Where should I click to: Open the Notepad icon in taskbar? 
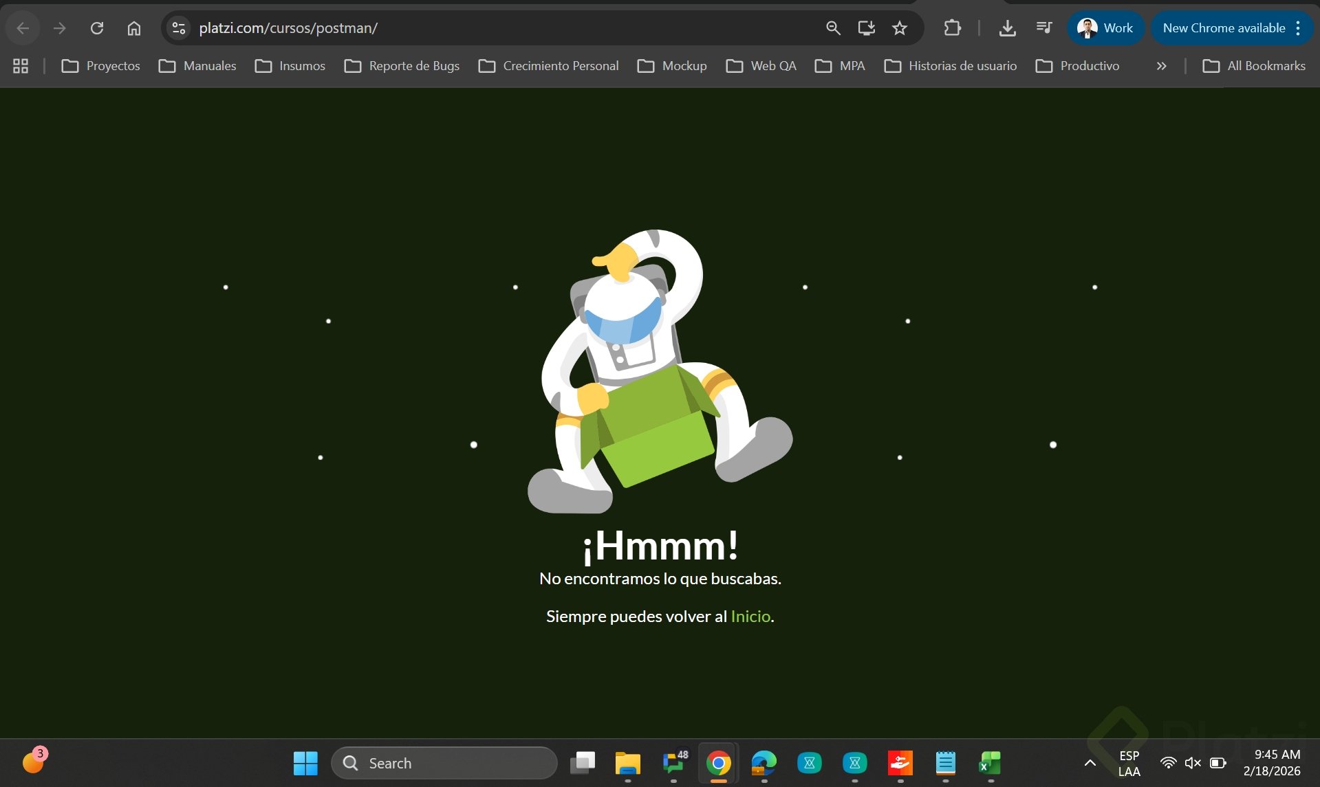(x=945, y=763)
